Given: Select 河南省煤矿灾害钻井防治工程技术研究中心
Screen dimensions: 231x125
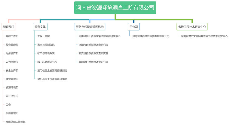Looking at the screenshot, I should pos(204,36).
